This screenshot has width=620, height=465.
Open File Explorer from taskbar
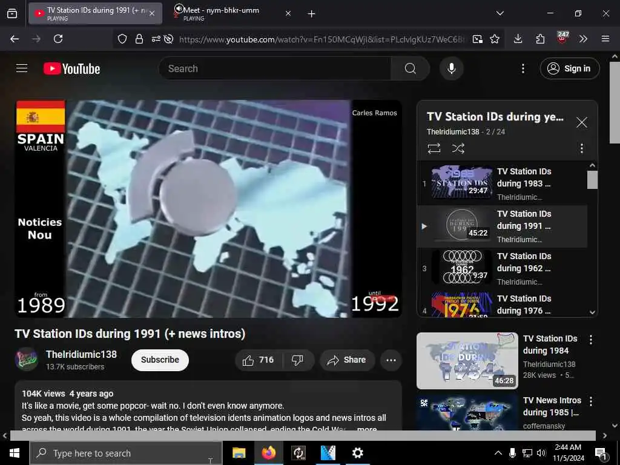point(239,453)
